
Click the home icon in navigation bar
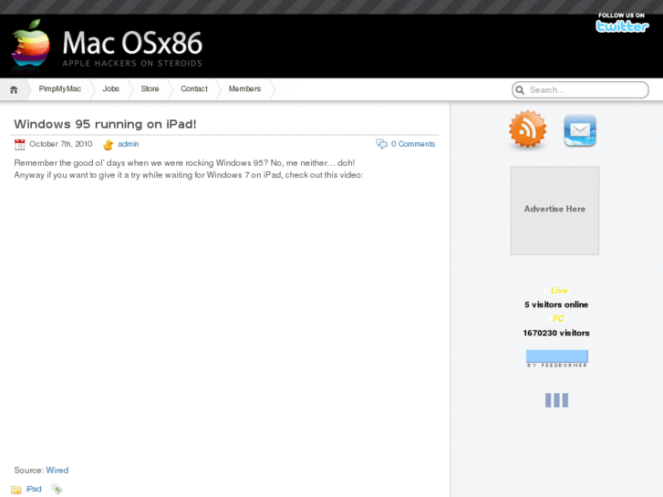coord(14,89)
